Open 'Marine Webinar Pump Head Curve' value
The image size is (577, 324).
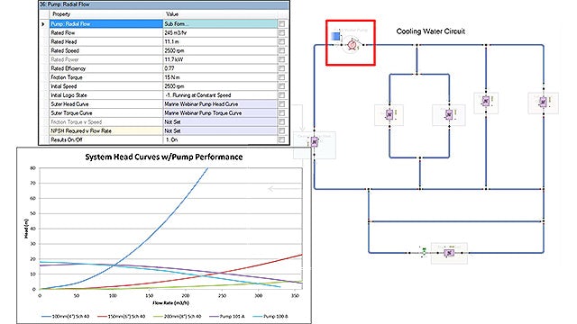(220, 104)
